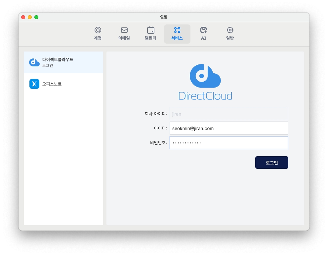
Task: Click the 아이디 field with seokmin@jiran.com
Action: coord(229,128)
